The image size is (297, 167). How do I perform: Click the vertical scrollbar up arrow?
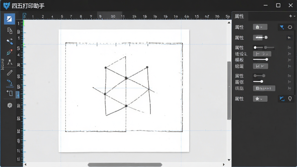pyautogui.click(x=229, y=23)
